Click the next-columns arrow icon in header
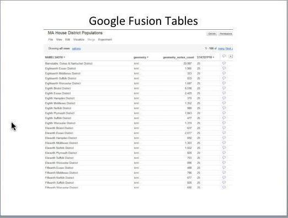 [x=231, y=56]
